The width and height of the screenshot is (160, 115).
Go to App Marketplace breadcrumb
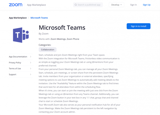(18, 18)
